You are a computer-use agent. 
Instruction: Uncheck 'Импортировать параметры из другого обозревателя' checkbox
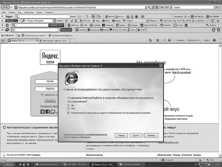pos(68,113)
